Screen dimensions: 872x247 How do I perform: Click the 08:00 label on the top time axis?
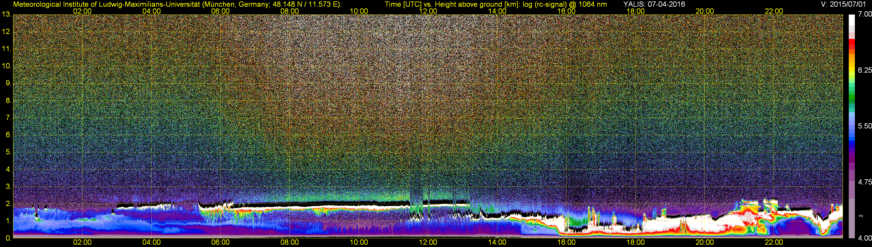pyautogui.click(x=290, y=11)
